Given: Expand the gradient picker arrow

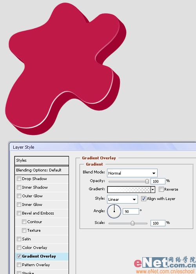Looking at the screenshot, I should [153, 189].
